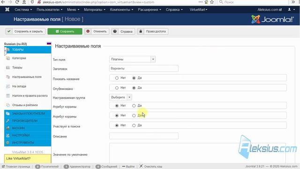
Task: Click Выйти in the status bar
Action: (128, 167)
